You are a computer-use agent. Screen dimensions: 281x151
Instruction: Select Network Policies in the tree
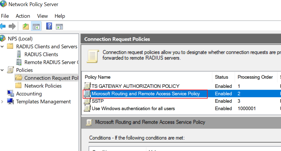43,86
